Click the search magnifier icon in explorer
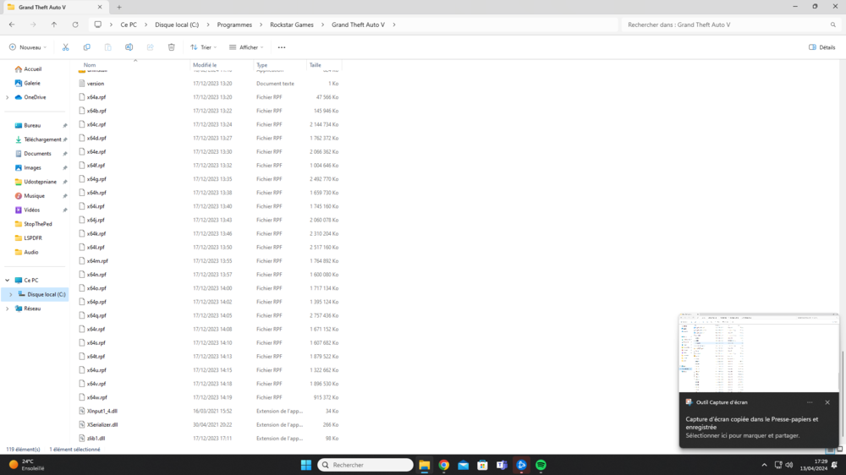The height and width of the screenshot is (475, 846). (833, 25)
